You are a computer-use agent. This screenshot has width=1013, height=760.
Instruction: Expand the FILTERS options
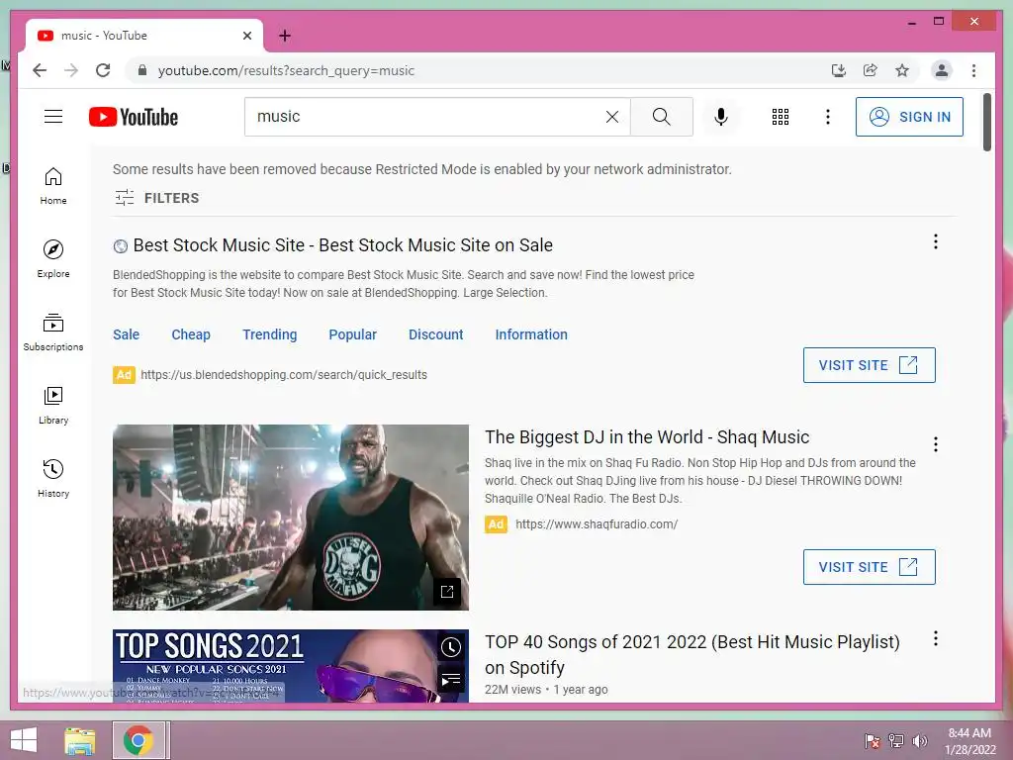coord(157,198)
